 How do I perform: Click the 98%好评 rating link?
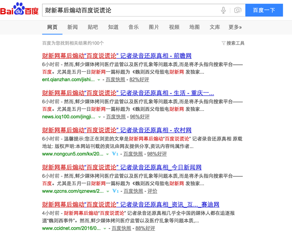[x=157, y=154]
